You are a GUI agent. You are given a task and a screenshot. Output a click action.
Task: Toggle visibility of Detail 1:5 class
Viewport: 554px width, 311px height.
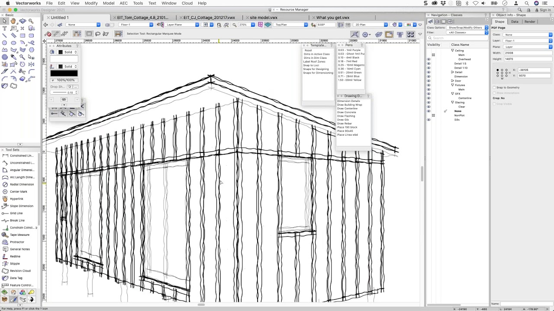[428, 63]
